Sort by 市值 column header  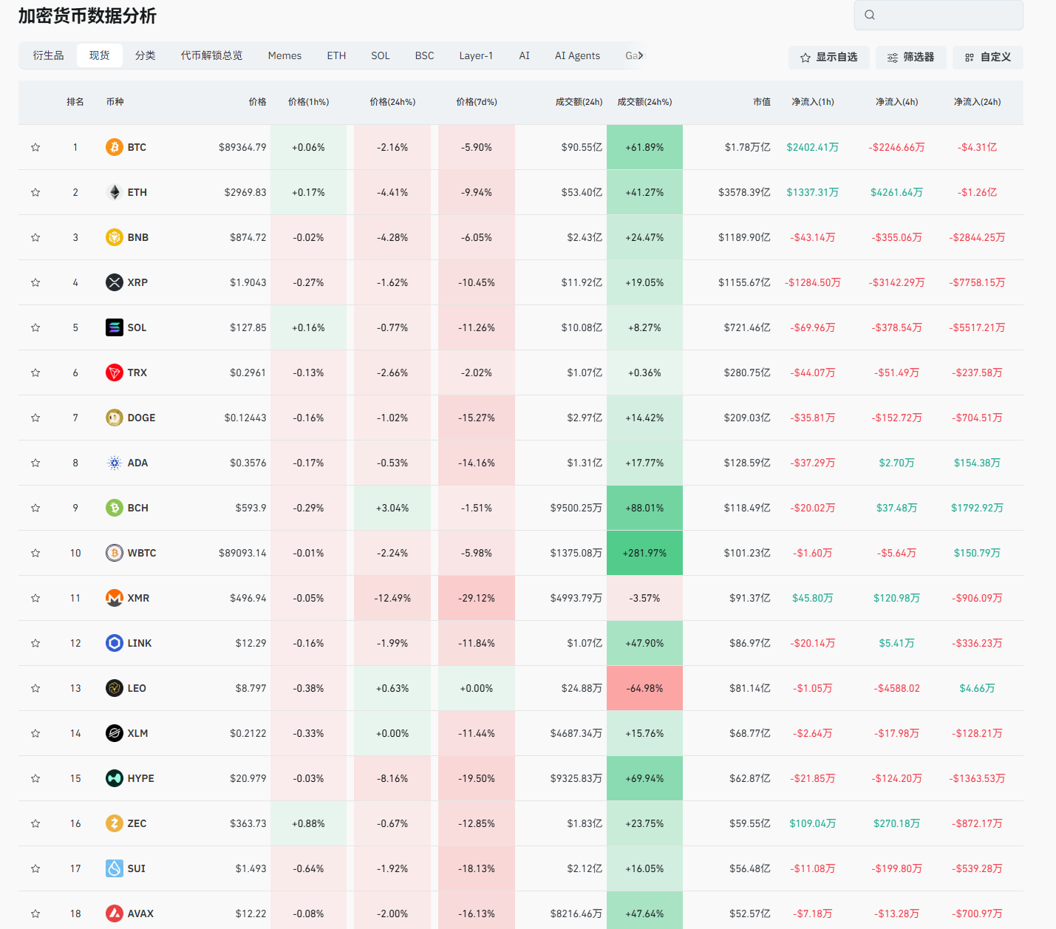761,102
